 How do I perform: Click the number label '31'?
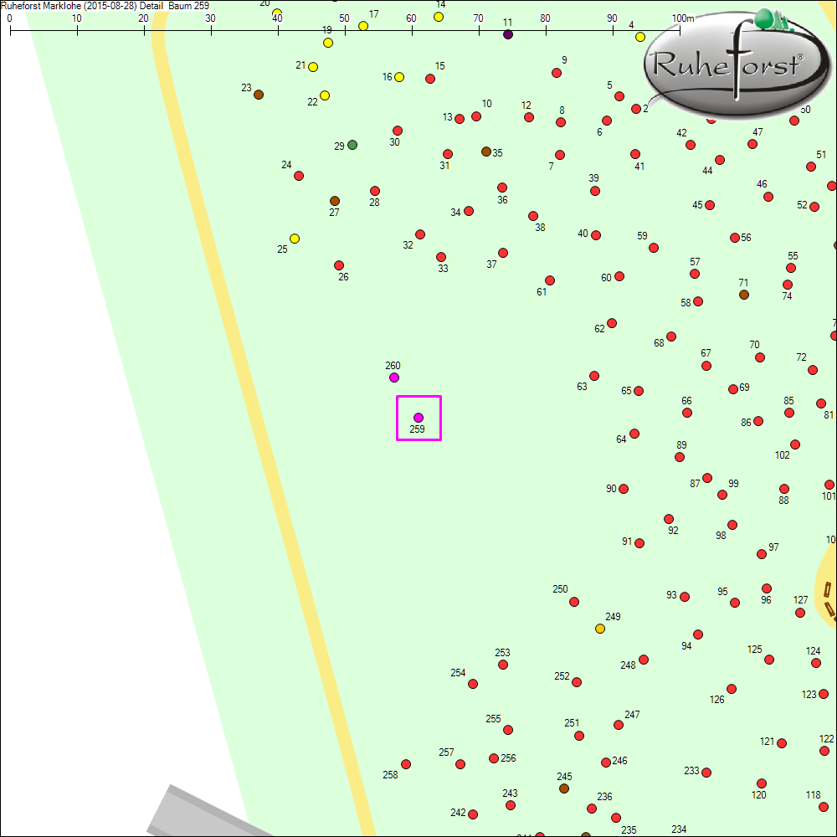coord(444,166)
